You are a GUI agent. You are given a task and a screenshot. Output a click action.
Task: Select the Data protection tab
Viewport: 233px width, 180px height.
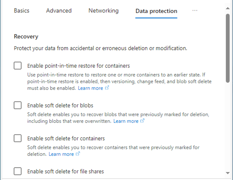[x=156, y=11]
